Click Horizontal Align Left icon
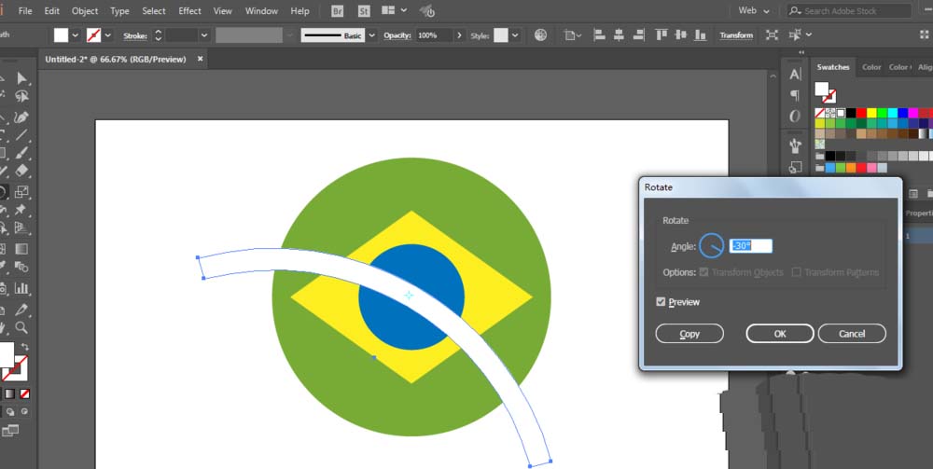The width and height of the screenshot is (933, 469). coord(600,35)
